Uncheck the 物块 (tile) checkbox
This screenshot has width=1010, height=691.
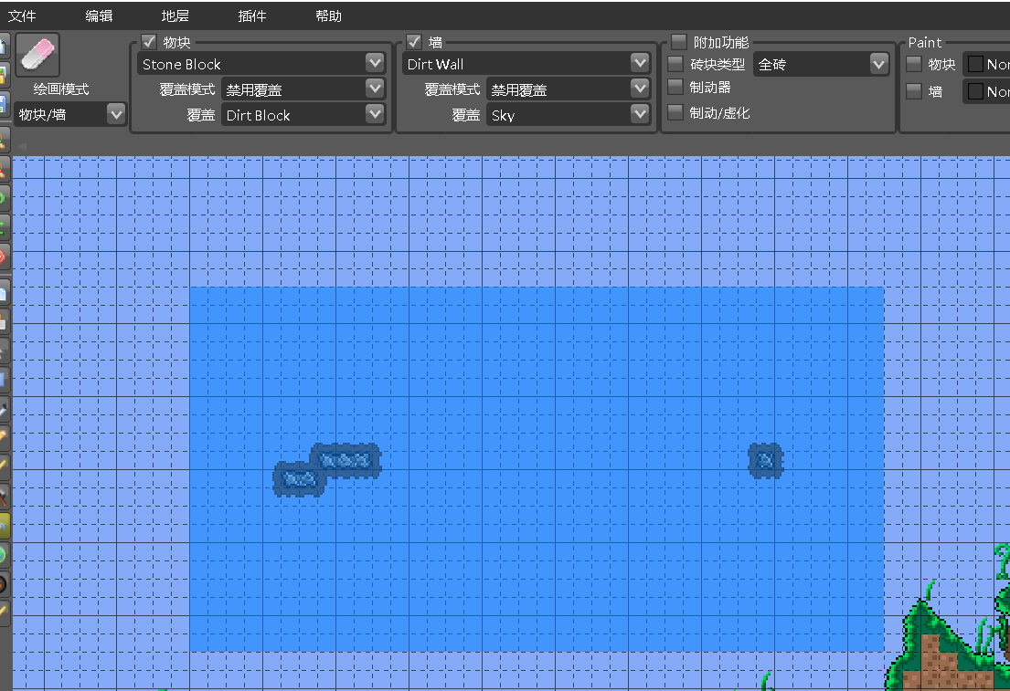[x=150, y=42]
